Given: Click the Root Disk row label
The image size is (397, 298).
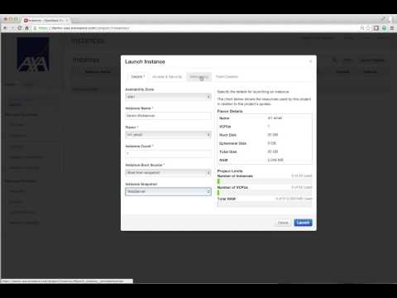Looking at the screenshot, I should click(x=227, y=135).
